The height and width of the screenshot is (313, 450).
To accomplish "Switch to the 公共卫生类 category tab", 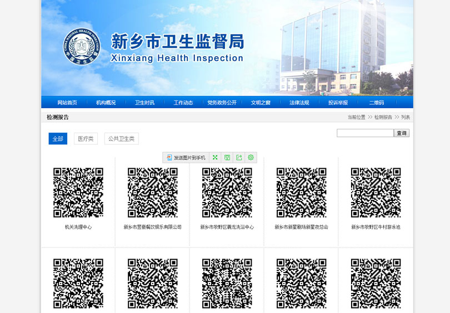I will point(121,139).
